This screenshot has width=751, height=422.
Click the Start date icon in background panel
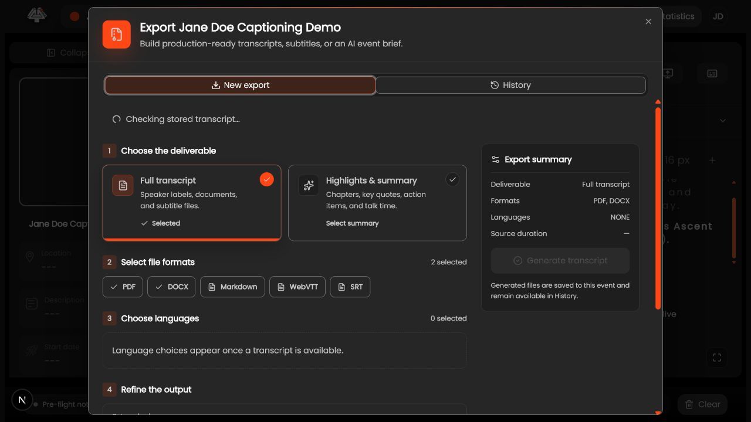pyautogui.click(x=32, y=350)
